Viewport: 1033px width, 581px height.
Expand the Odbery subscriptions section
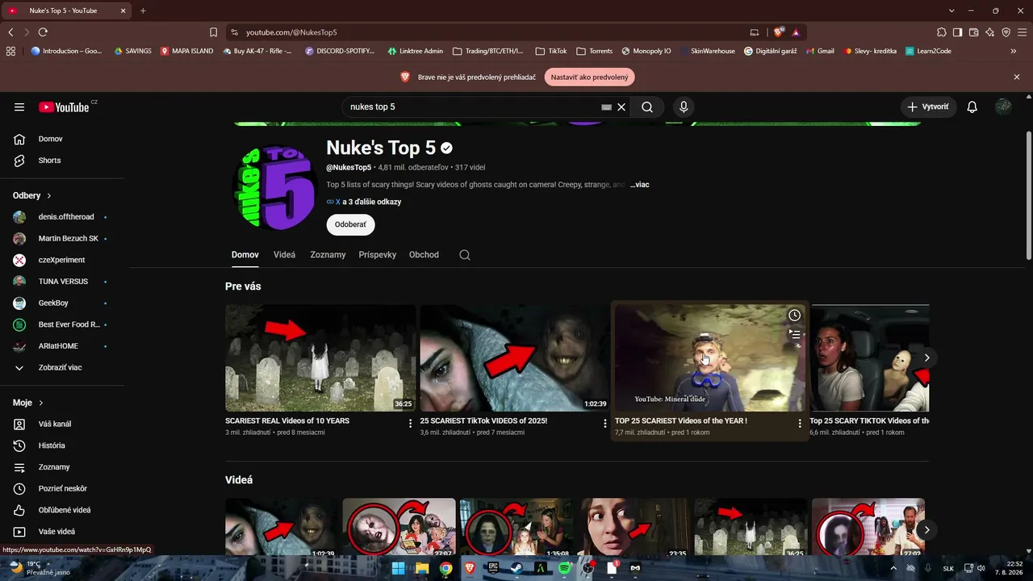click(32, 195)
